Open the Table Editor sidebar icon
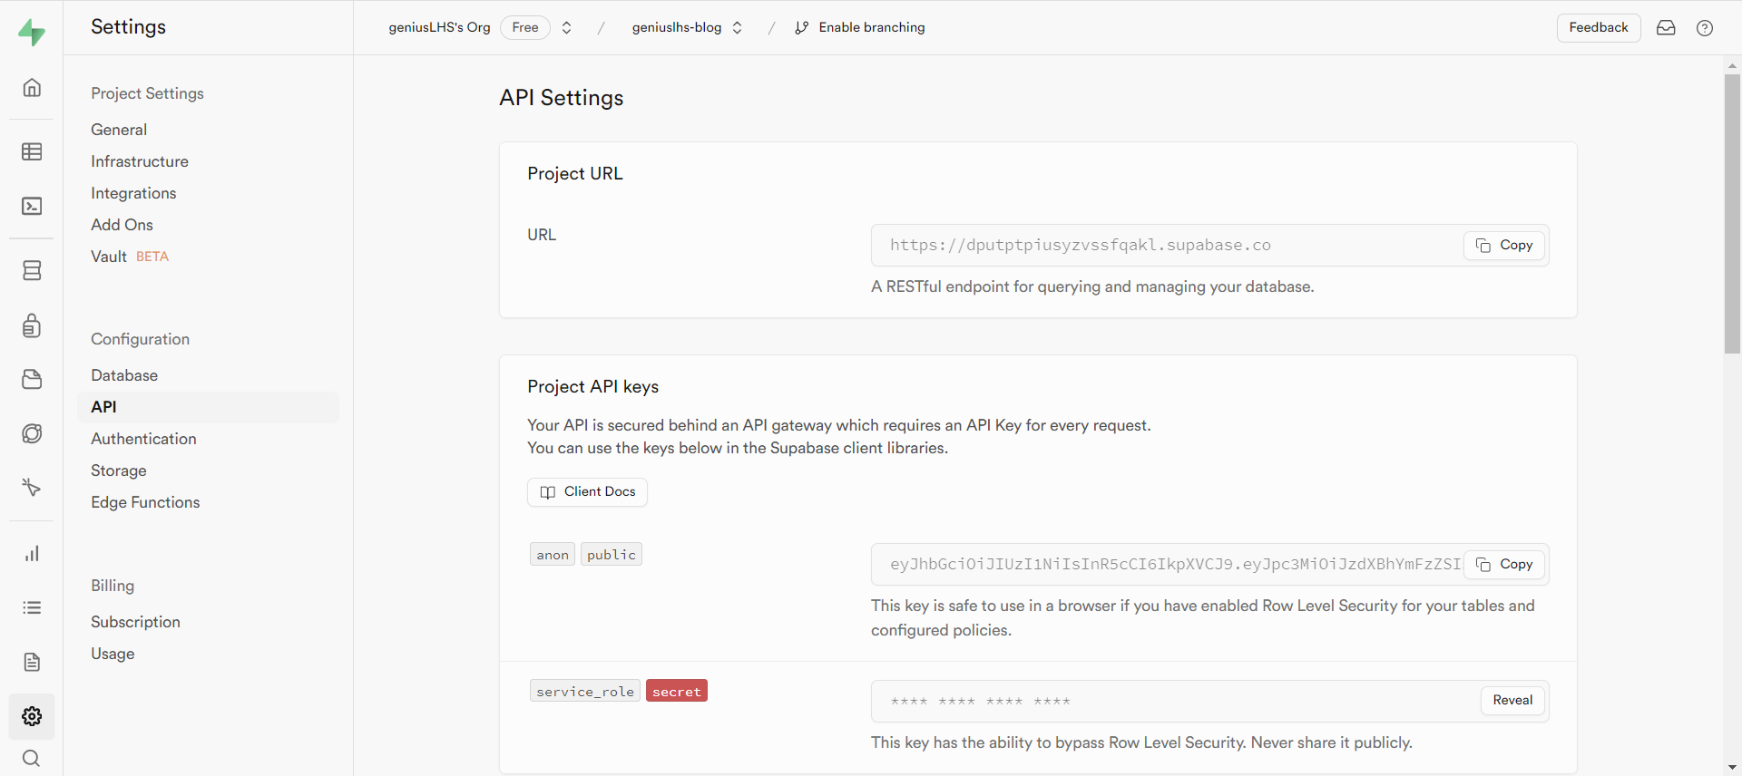The height and width of the screenshot is (776, 1742). [32, 151]
